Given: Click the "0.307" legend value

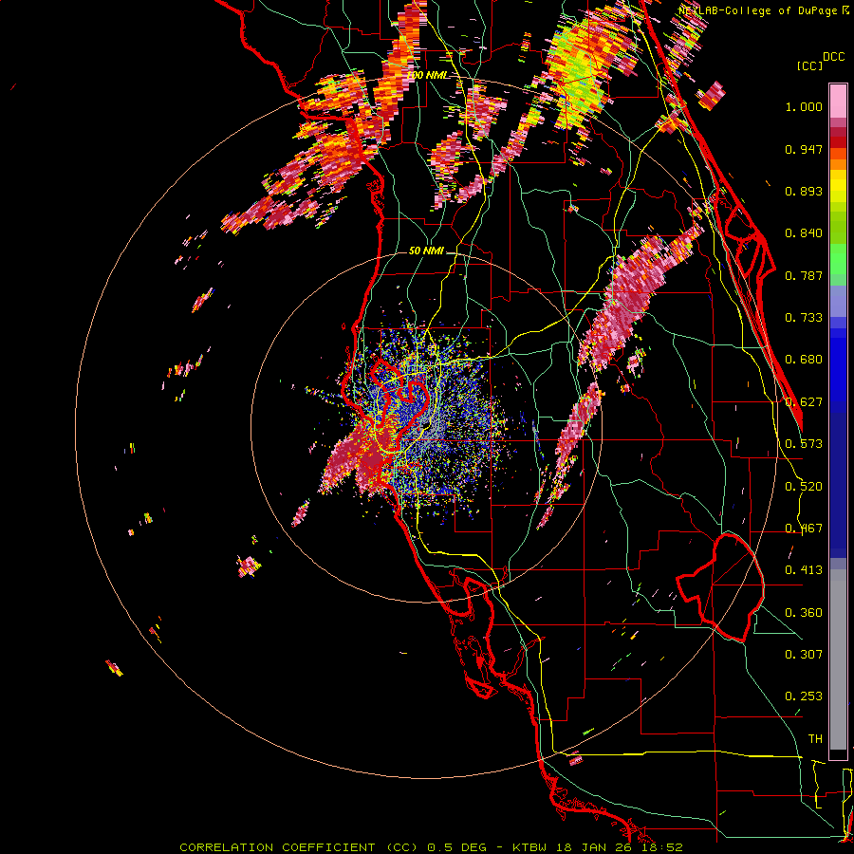Looking at the screenshot, I should 804,655.
